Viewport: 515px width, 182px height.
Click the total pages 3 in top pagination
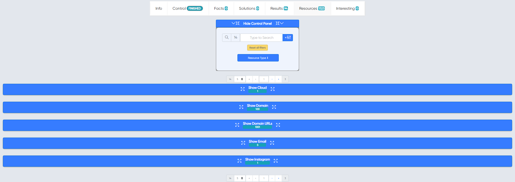tap(285, 79)
